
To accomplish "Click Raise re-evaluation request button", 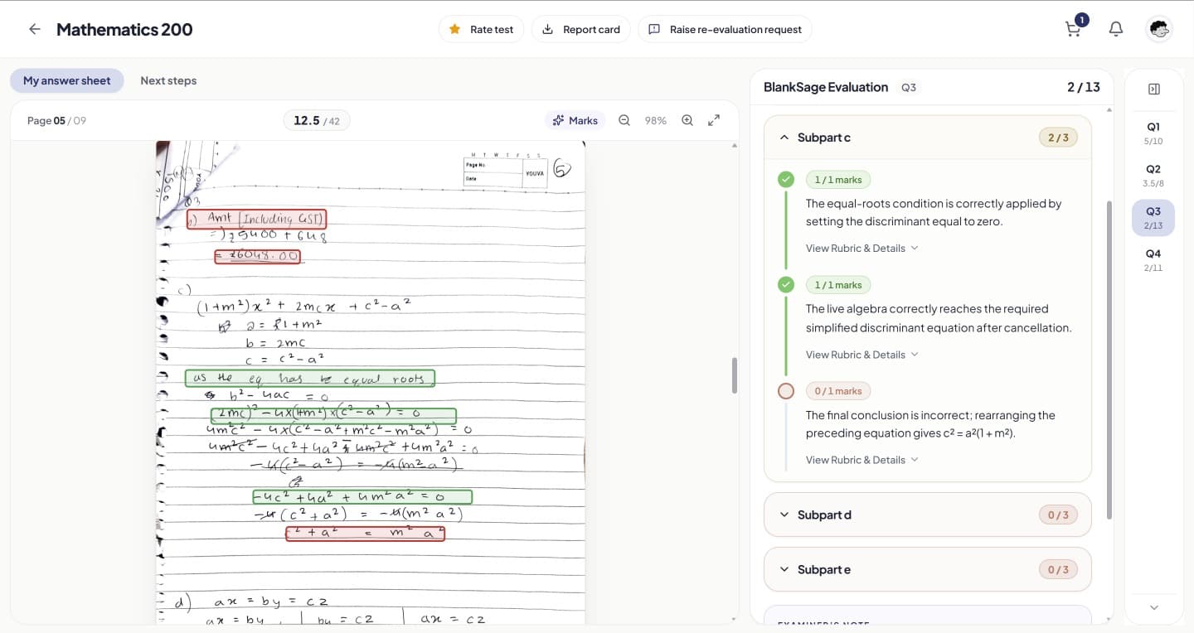I will [x=726, y=29].
